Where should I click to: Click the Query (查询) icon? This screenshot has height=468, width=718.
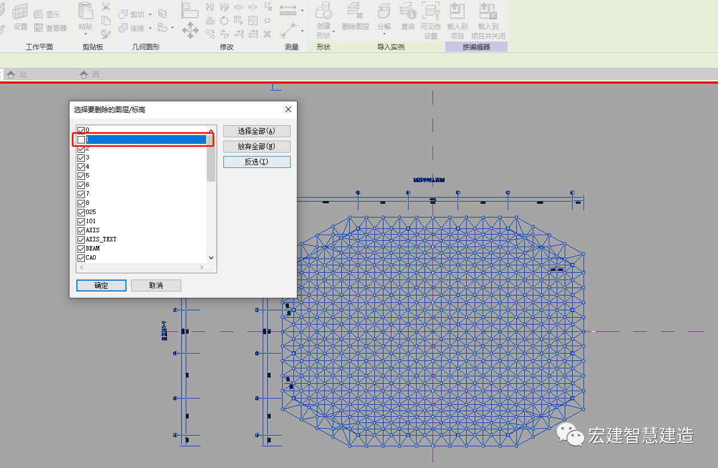[x=407, y=11]
